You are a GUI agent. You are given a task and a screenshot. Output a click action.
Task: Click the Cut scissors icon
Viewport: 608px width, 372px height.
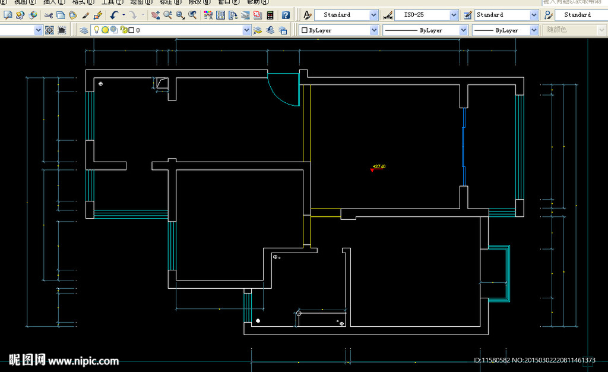49,15
